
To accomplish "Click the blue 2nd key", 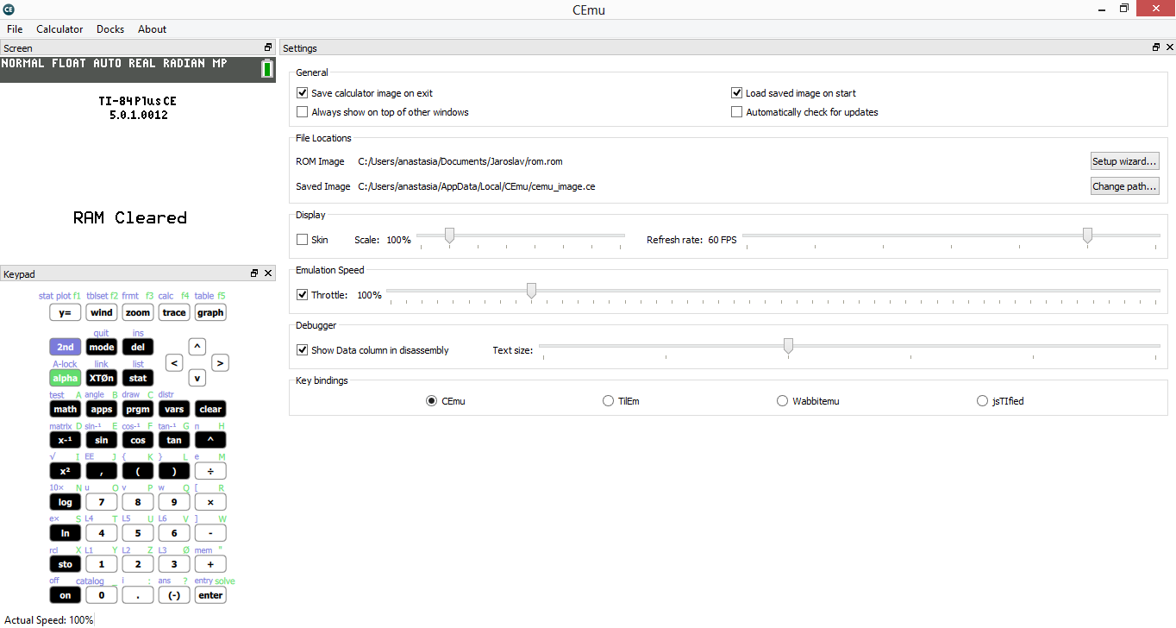I will point(66,347).
